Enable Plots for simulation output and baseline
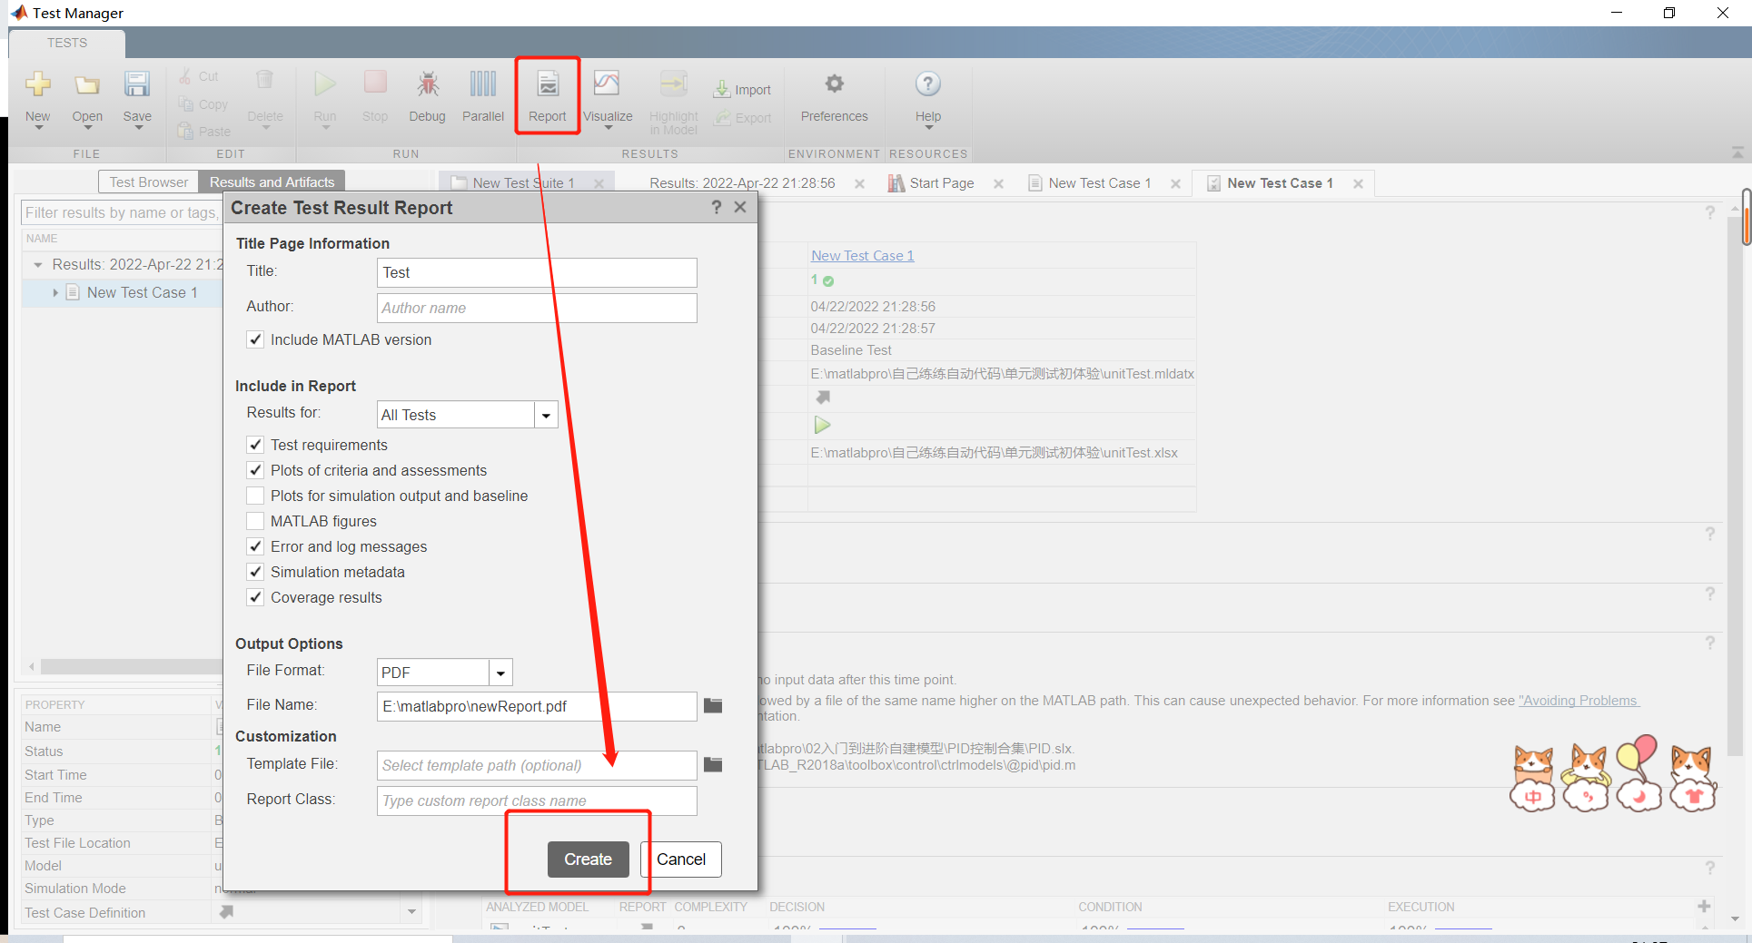 coord(255,496)
